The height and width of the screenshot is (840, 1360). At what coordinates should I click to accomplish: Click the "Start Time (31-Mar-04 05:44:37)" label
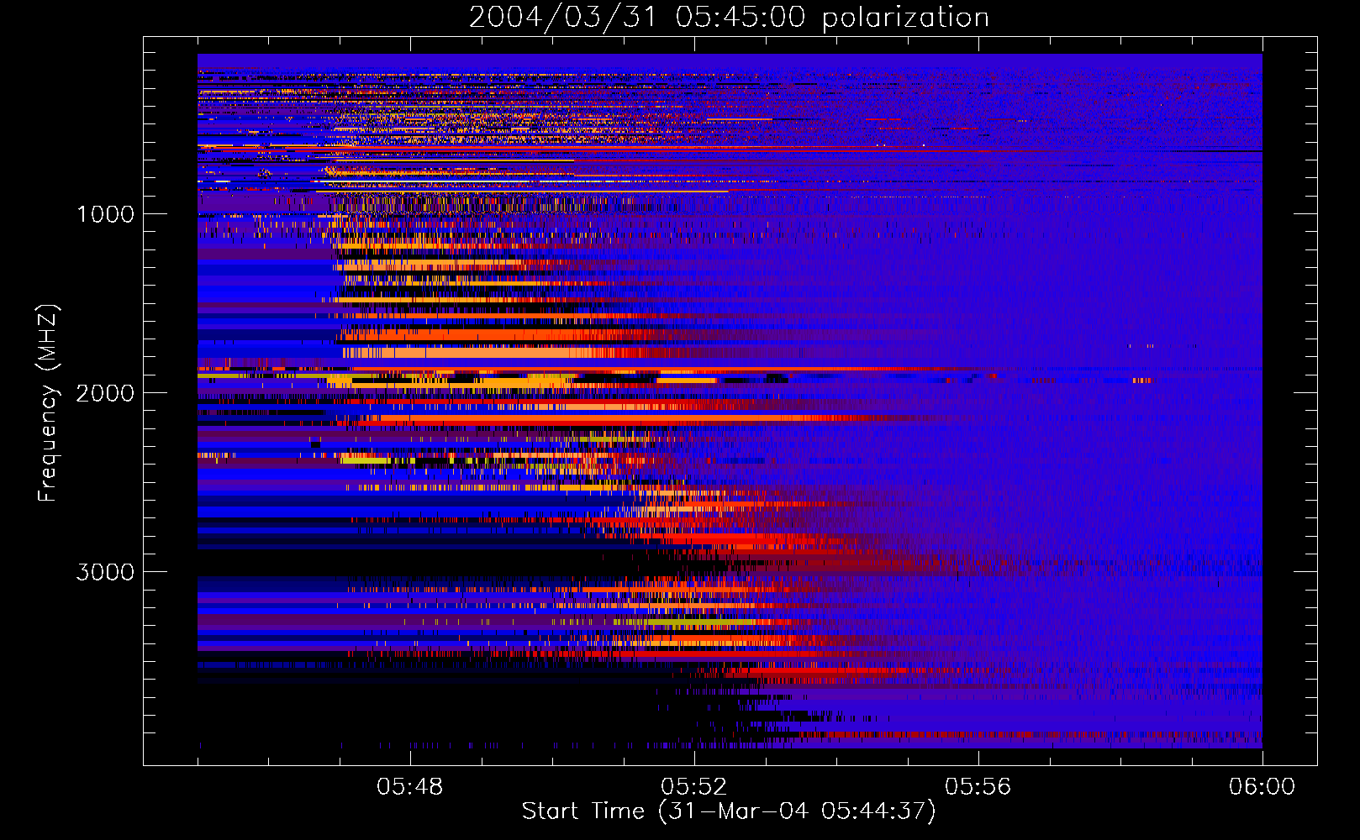pyautogui.click(x=729, y=811)
